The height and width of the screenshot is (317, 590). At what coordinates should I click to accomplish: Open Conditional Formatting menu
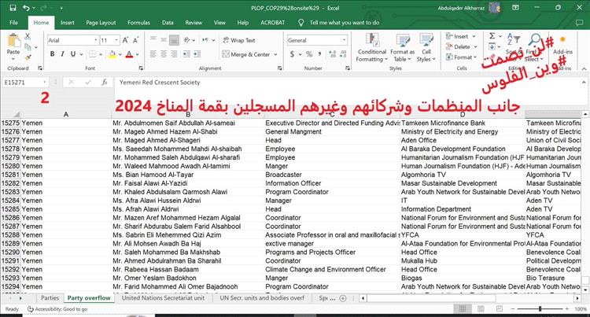372,48
